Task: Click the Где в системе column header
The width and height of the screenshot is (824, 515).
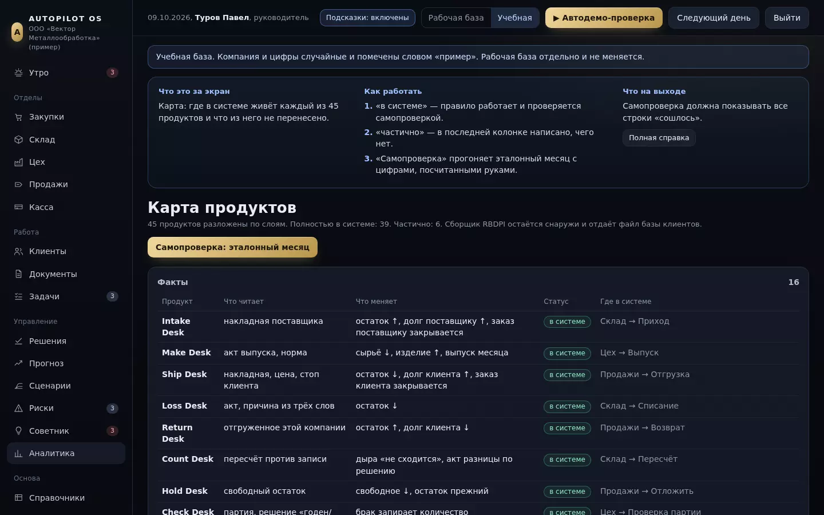Action: coord(625,302)
